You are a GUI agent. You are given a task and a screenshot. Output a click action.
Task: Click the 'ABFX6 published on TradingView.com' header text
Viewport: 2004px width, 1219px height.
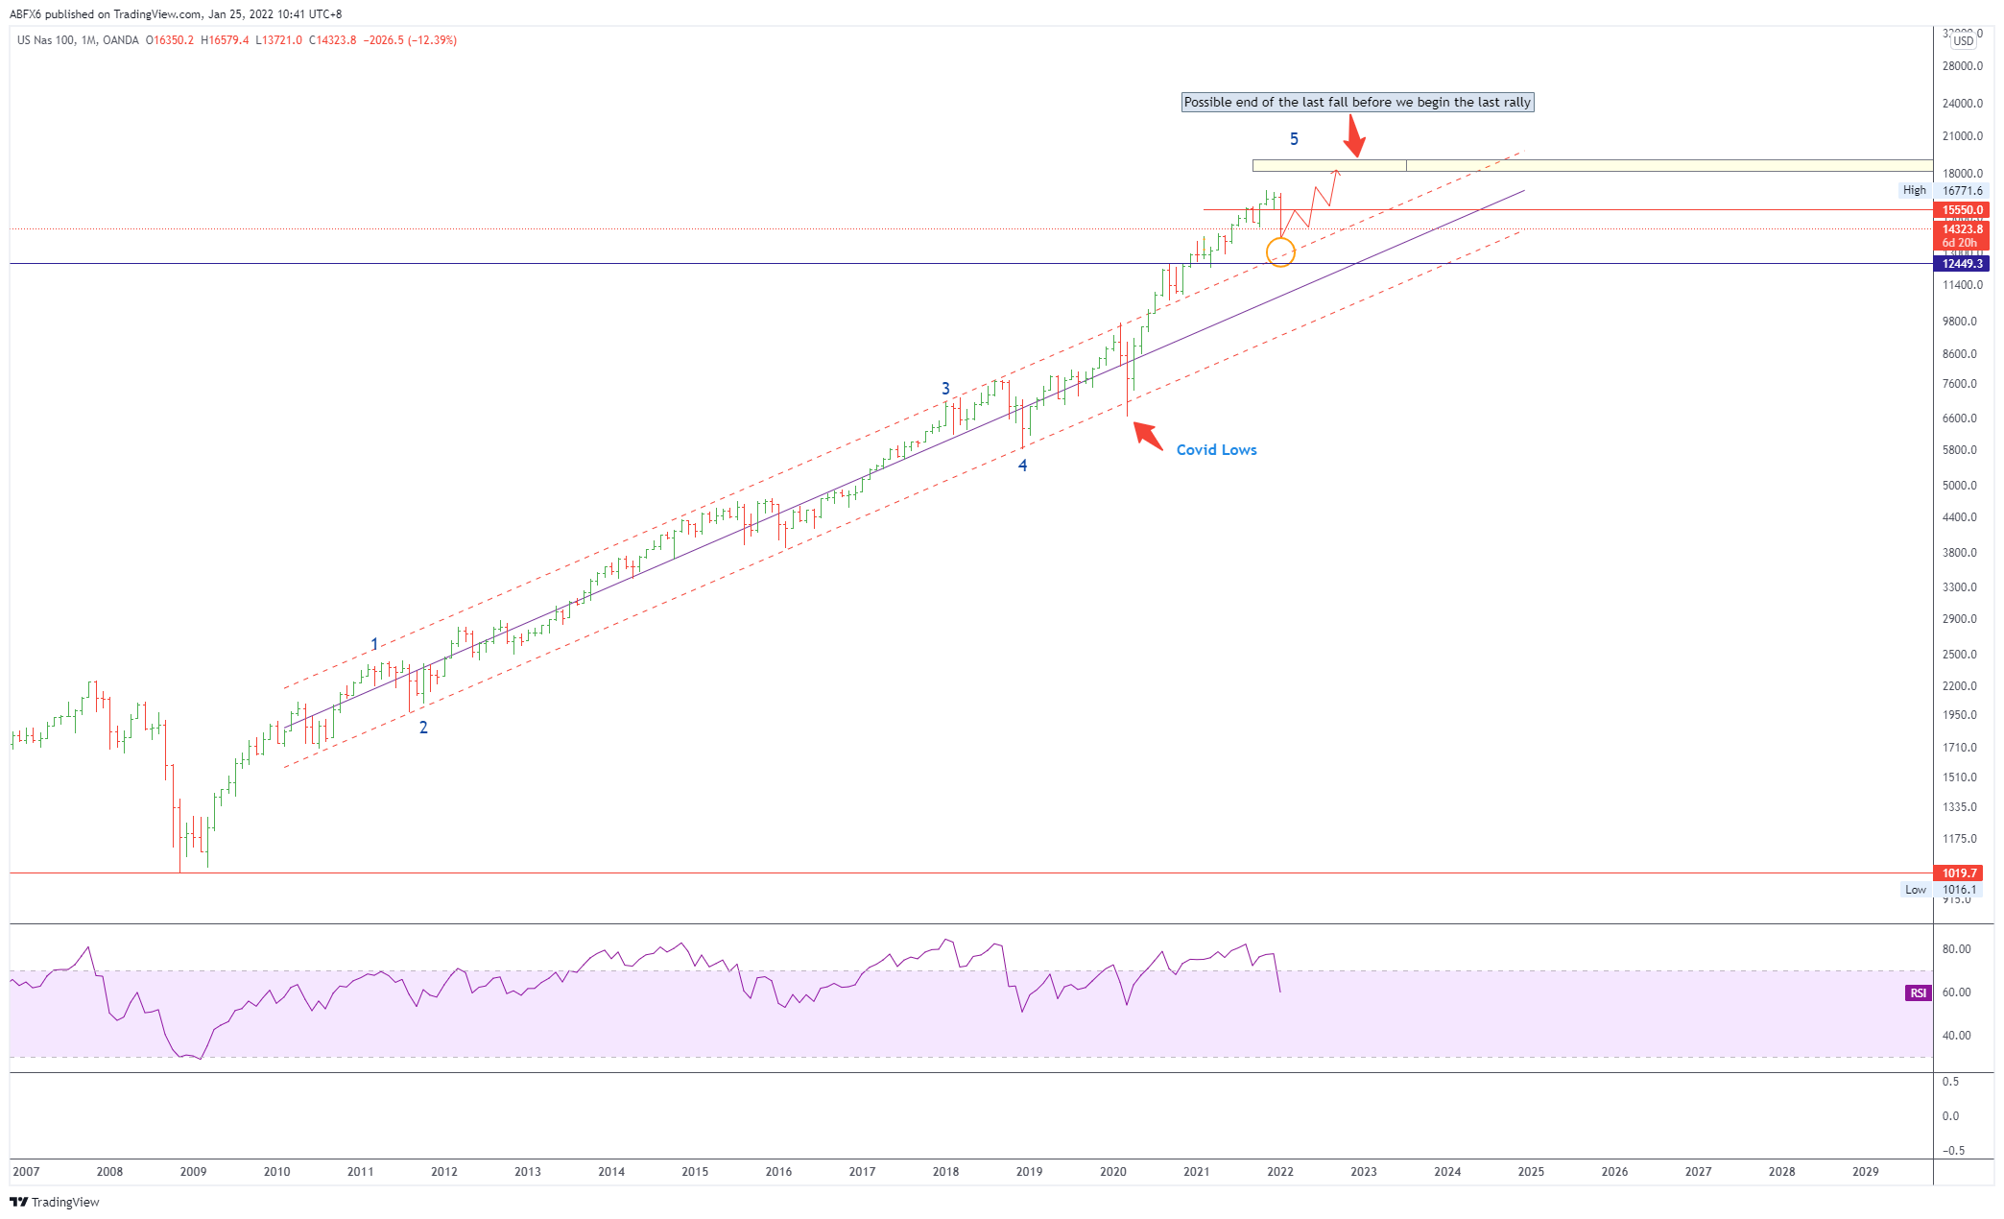(x=106, y=14)
